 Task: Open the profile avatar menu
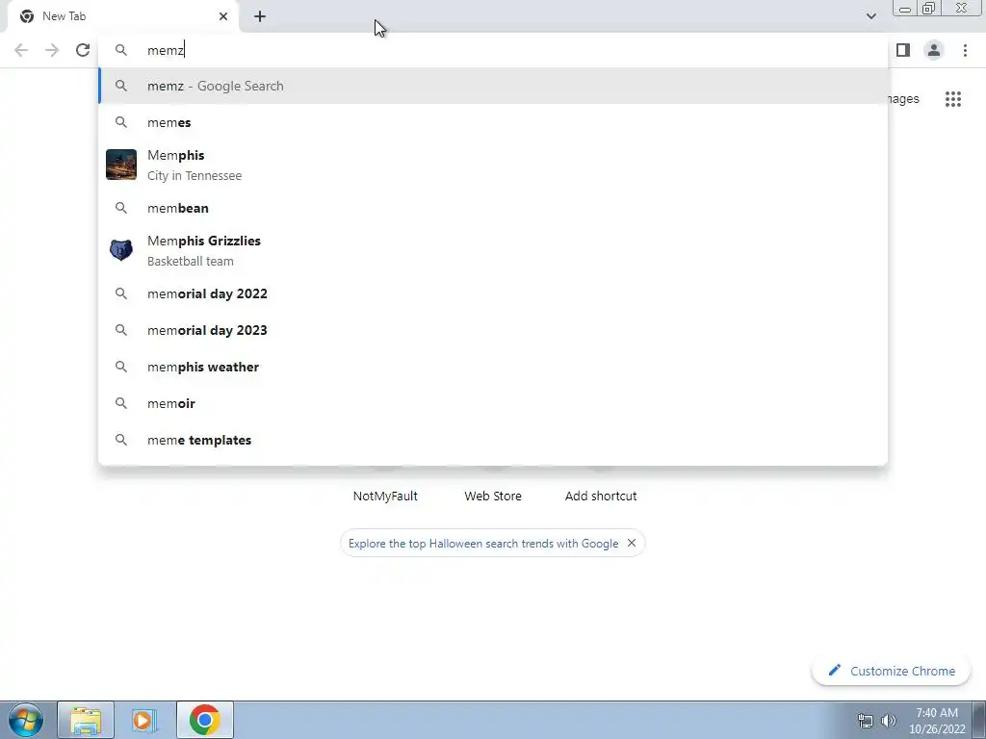coord(934,50)
